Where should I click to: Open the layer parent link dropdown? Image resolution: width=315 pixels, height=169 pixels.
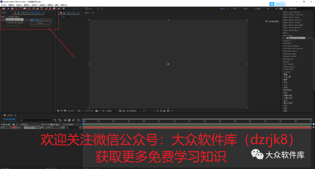coord(73,127)
